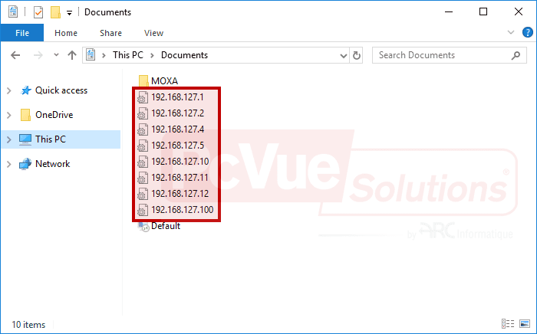
Task: Switch to details view in status bar
Action: coord(508,324)
